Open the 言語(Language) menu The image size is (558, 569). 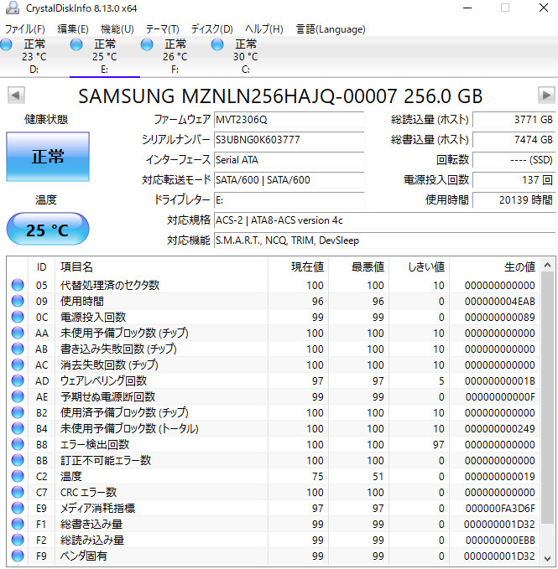click(x=331, y=29)
